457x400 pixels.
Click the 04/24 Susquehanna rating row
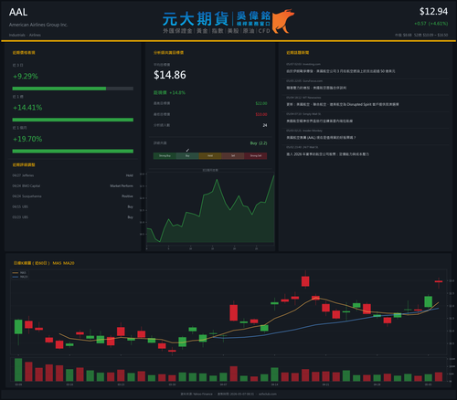[x=73, y=196]
